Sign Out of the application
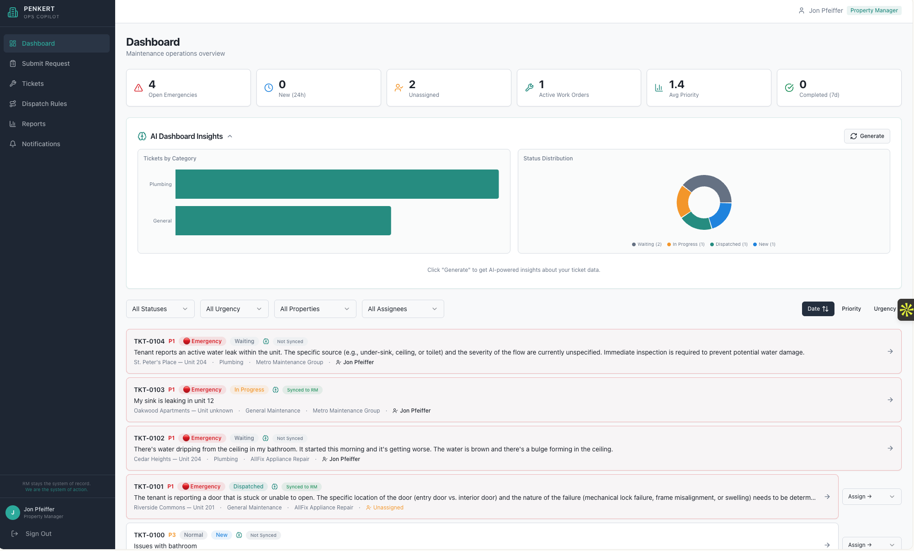This screenshot has width=914, height=551. [x=38, y=534]
